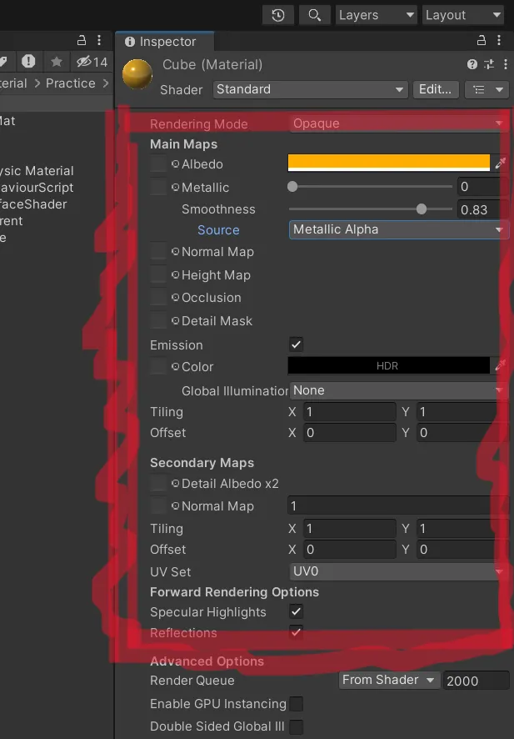Viewport: 514px width, 739px height.
Task: Toggle the Reflections checkbox
Action: 296,632
